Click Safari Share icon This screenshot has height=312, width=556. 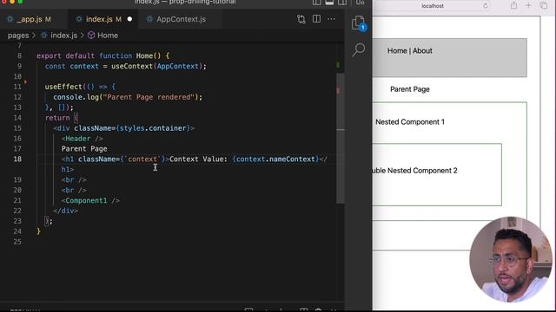(x=513, y=5)
